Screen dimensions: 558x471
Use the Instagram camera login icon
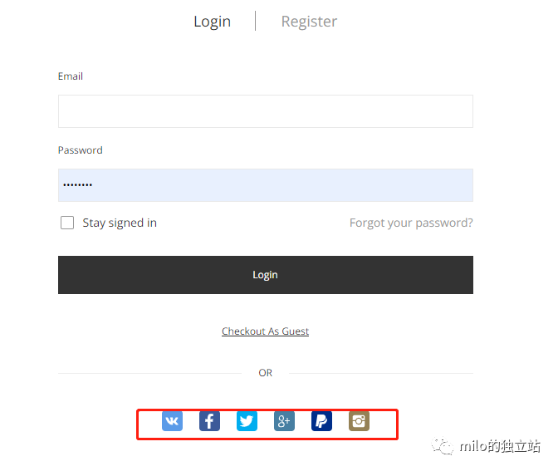pos(359,421)
